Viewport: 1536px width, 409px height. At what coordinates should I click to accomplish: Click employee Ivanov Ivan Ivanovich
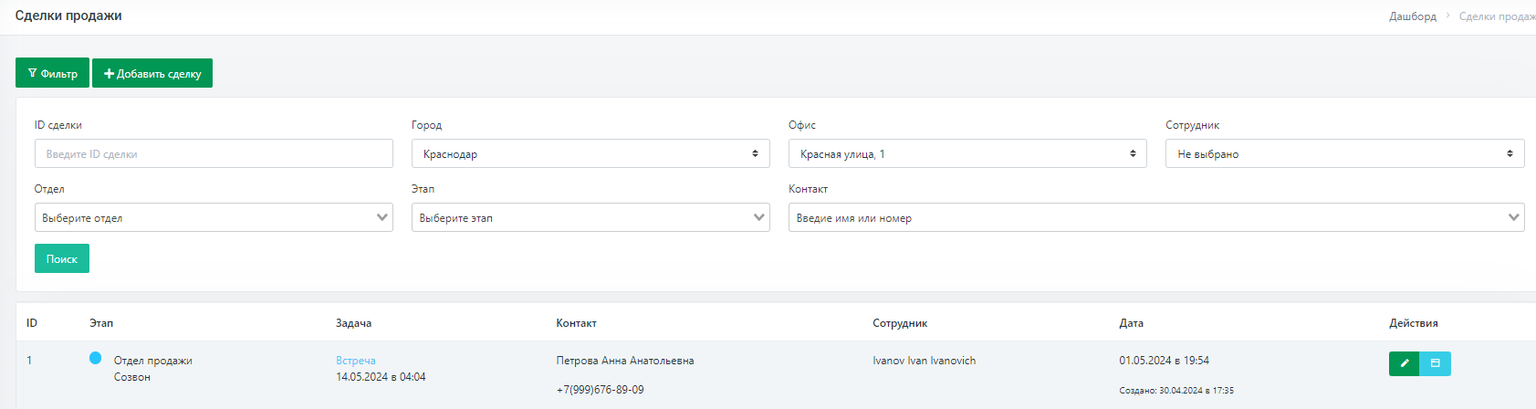pos(925,361)
